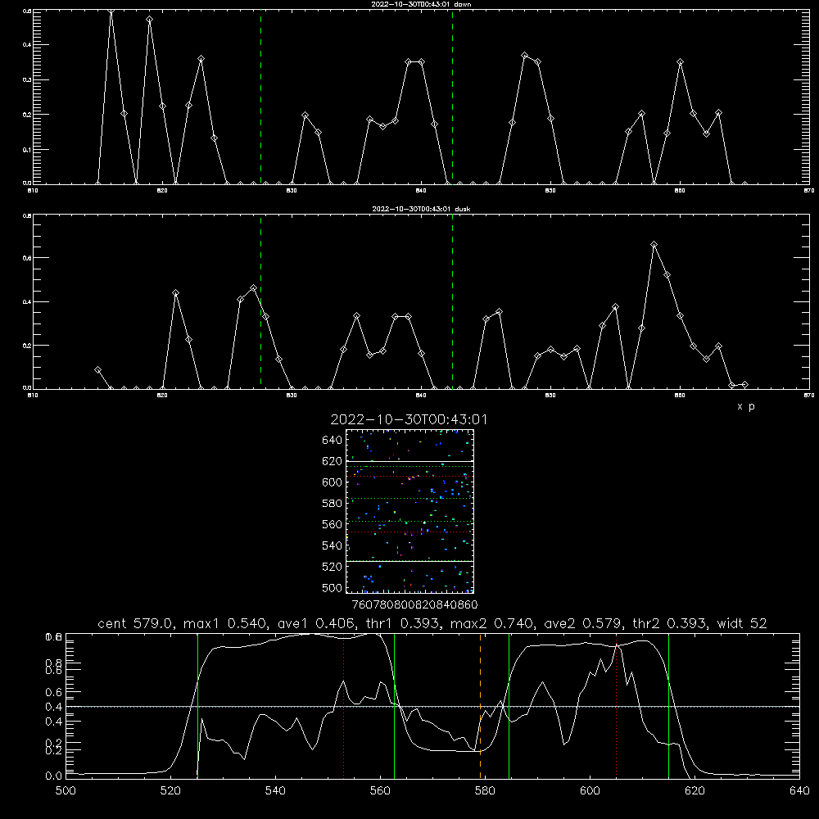Click the 540 label on the bottom plot x-axis

pos(275,791)
